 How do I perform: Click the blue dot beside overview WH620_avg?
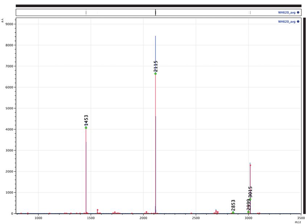coord(298,12)
